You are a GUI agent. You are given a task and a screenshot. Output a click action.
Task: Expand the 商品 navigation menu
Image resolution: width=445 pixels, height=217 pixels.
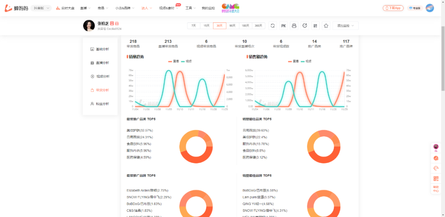coord(103,8)
